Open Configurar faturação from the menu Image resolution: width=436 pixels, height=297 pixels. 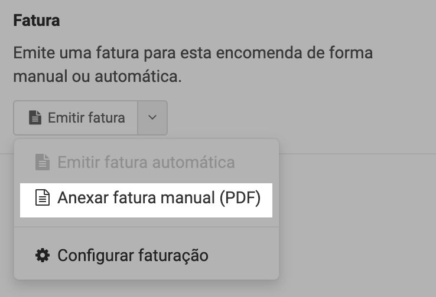click(132, 256)
